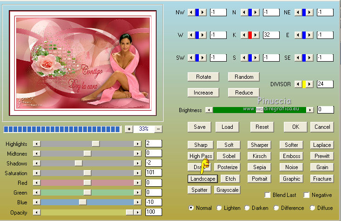Viewport: 341px width, 221px height.
Task: Click Brightness slider left arrow
Action: pos(209,110)
